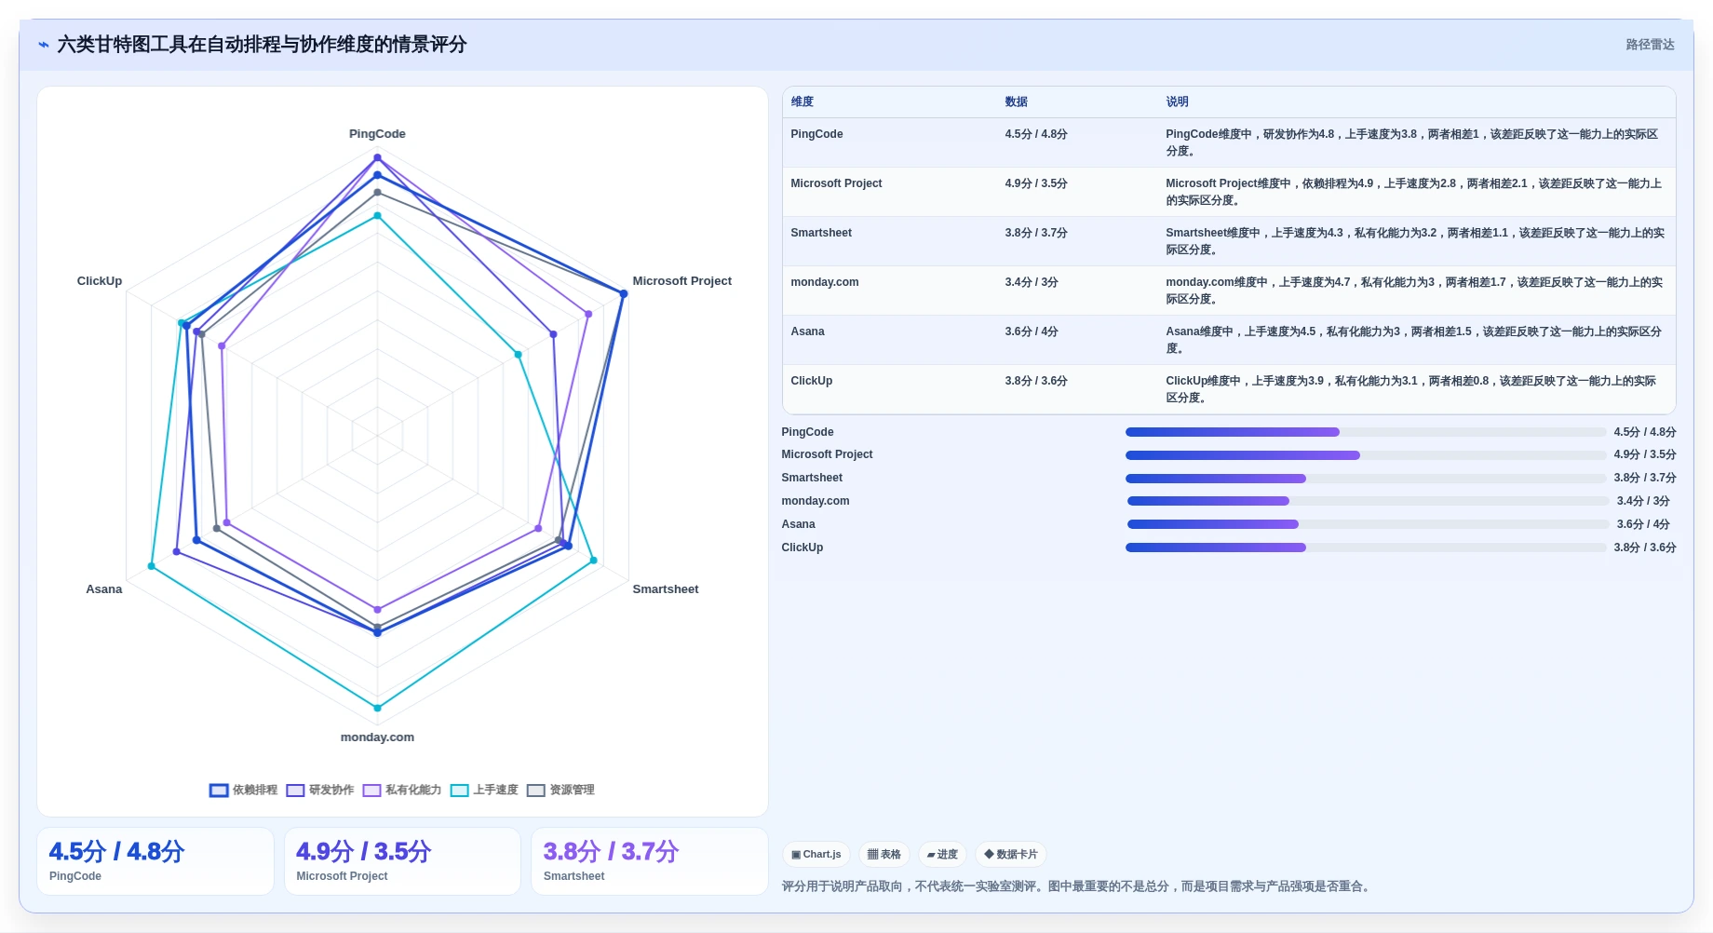
Task: Select the Smartsheet table row name
Action: [821, 233]
